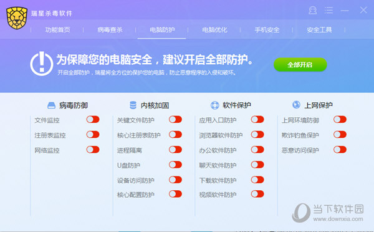Open the main menu list icon

point(328,10)
